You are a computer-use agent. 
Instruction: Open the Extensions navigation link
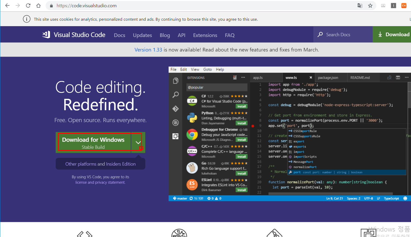[205, 35]
